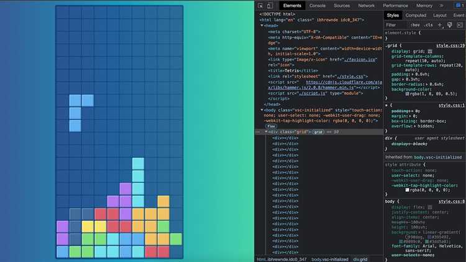This screenshot has width=466, height=262.
Task: Open the rgba(1, 8, 89, 0.5) color swatch
Action: point(407,94)
